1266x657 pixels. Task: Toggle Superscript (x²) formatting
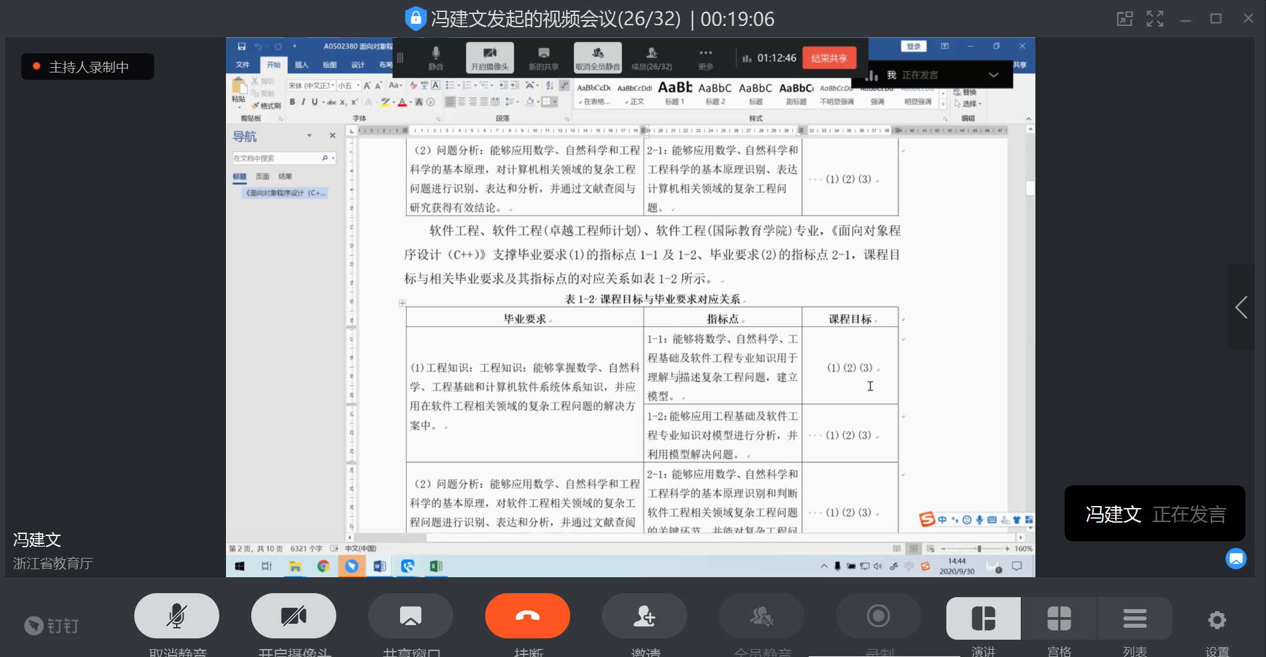[354, 102]
